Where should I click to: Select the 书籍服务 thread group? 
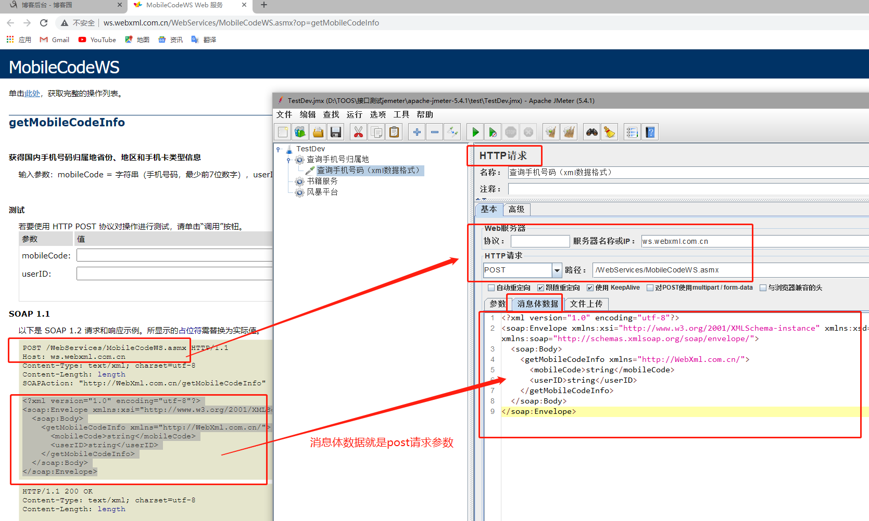[x=322, y=181]
